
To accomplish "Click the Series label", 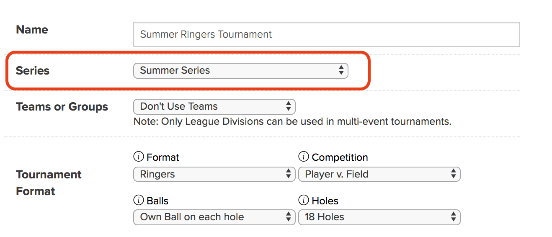I will tap(33, 70).
